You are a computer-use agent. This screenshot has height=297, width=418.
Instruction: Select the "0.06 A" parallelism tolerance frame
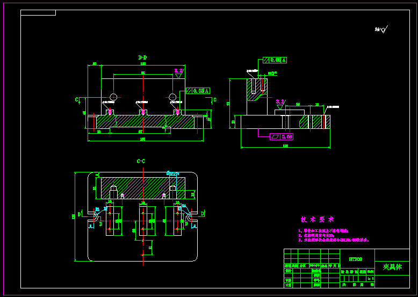click(275, 60)
